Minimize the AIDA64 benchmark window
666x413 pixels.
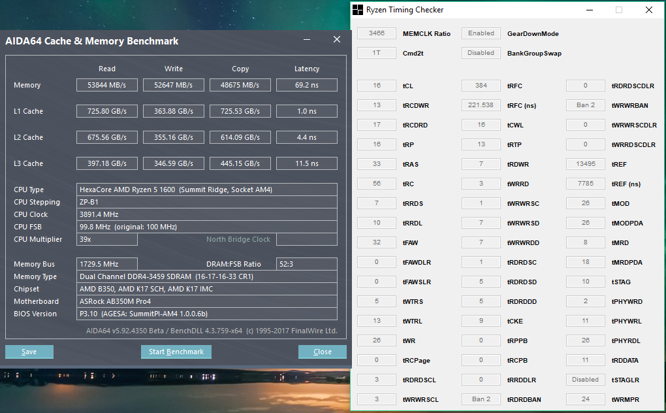307,40
